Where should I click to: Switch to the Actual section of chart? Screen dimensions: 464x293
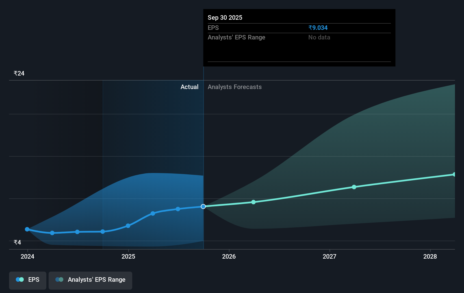pyautogui.click(x=189, y=87)
